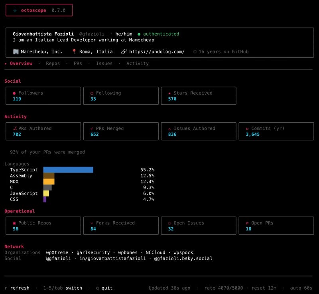The width and height of the screenshot is (319, 294).
Task: Click the @gfazioli.bsky.social handle
Action: pyautogui.click(x=183, y=258)
